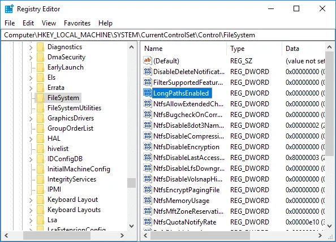This screenshot has width=336, height=242.
Task: Select the NtfsQuotaNotifyRate value icon
Action: (148, 222)
